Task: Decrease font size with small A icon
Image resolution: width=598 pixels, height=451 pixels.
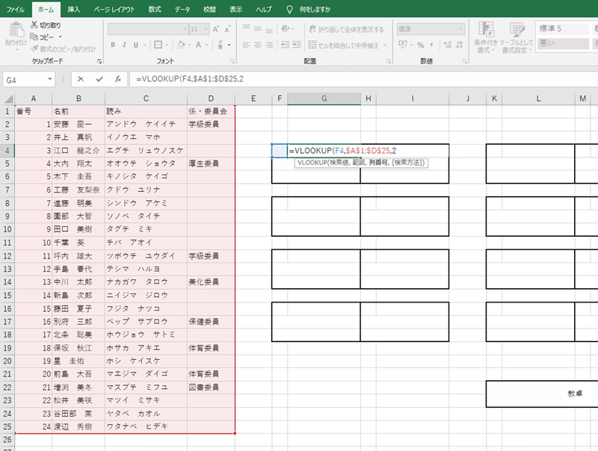Action: click(x=228, y=29)
